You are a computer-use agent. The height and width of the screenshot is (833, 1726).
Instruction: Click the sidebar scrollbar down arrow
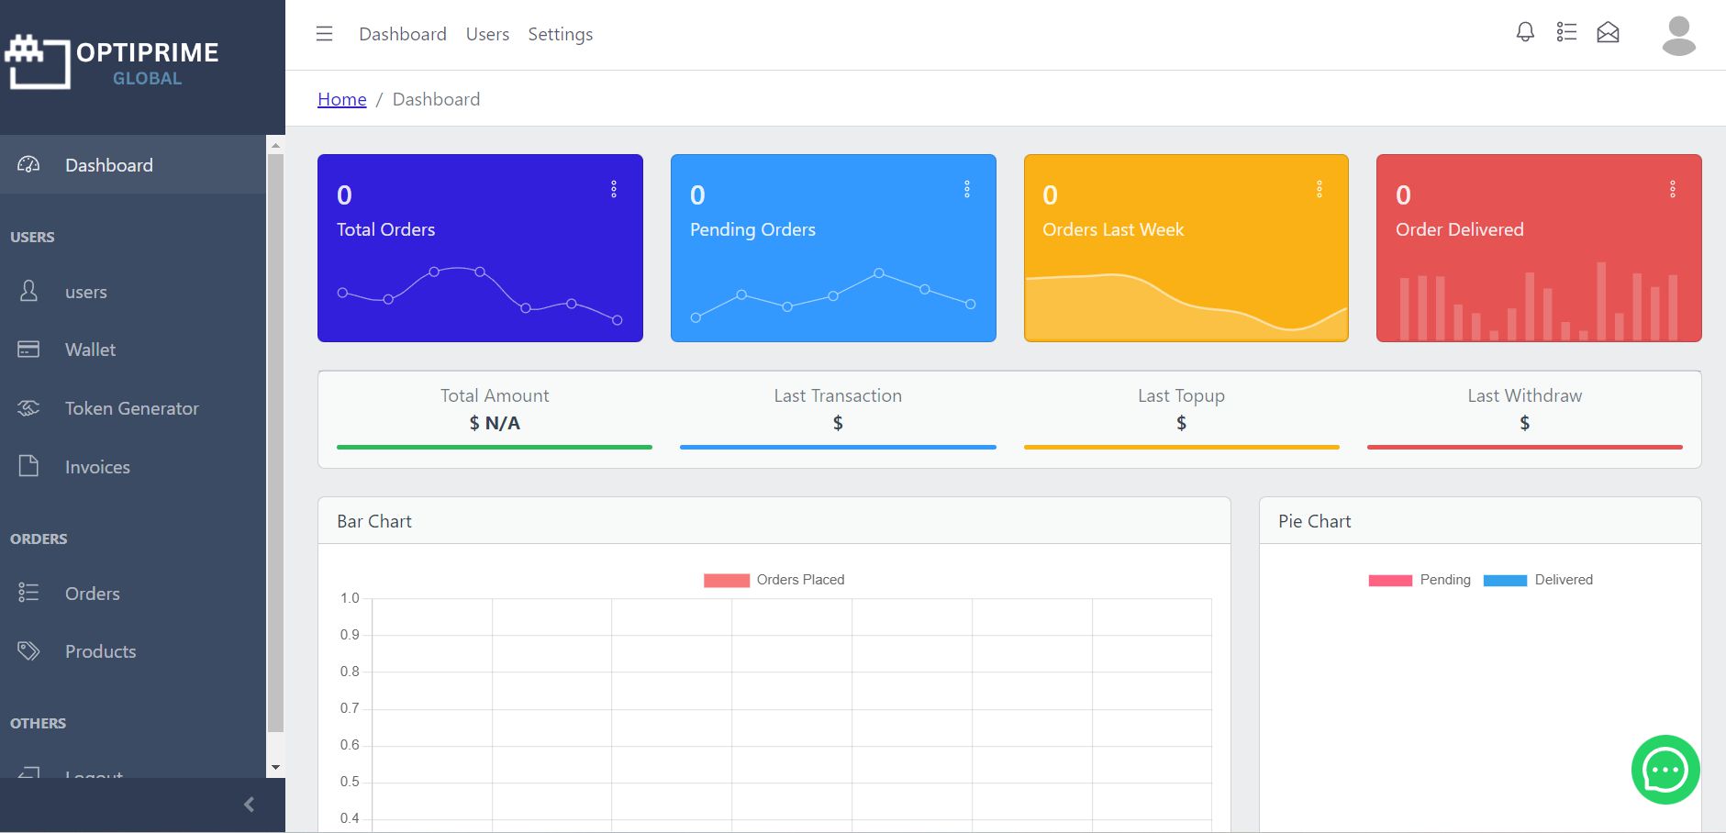pyautogui.click(x=275, y=767)
